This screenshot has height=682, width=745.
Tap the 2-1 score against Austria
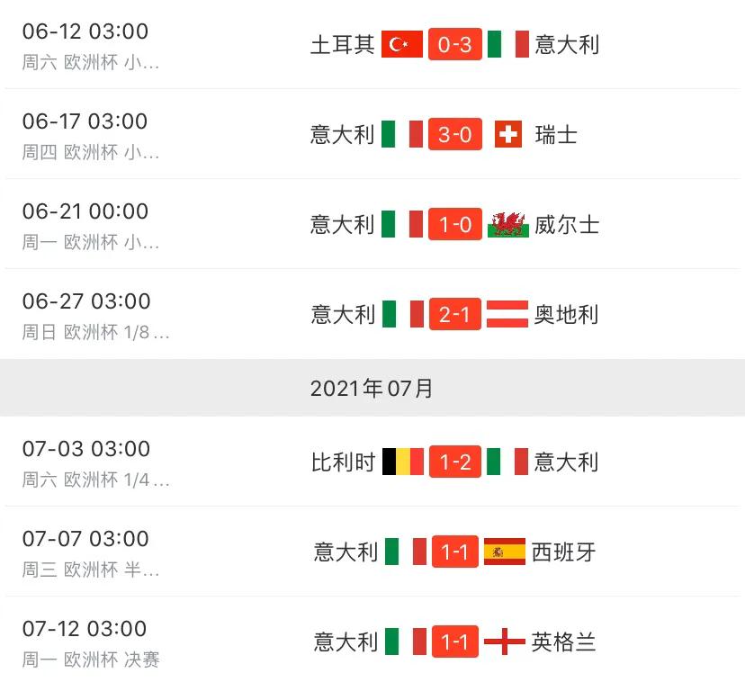point(455,314)
